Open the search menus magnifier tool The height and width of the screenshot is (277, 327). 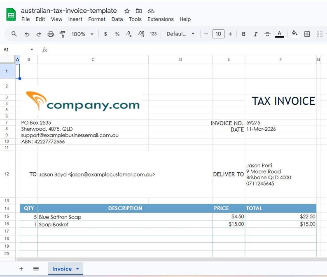point(14,34)
